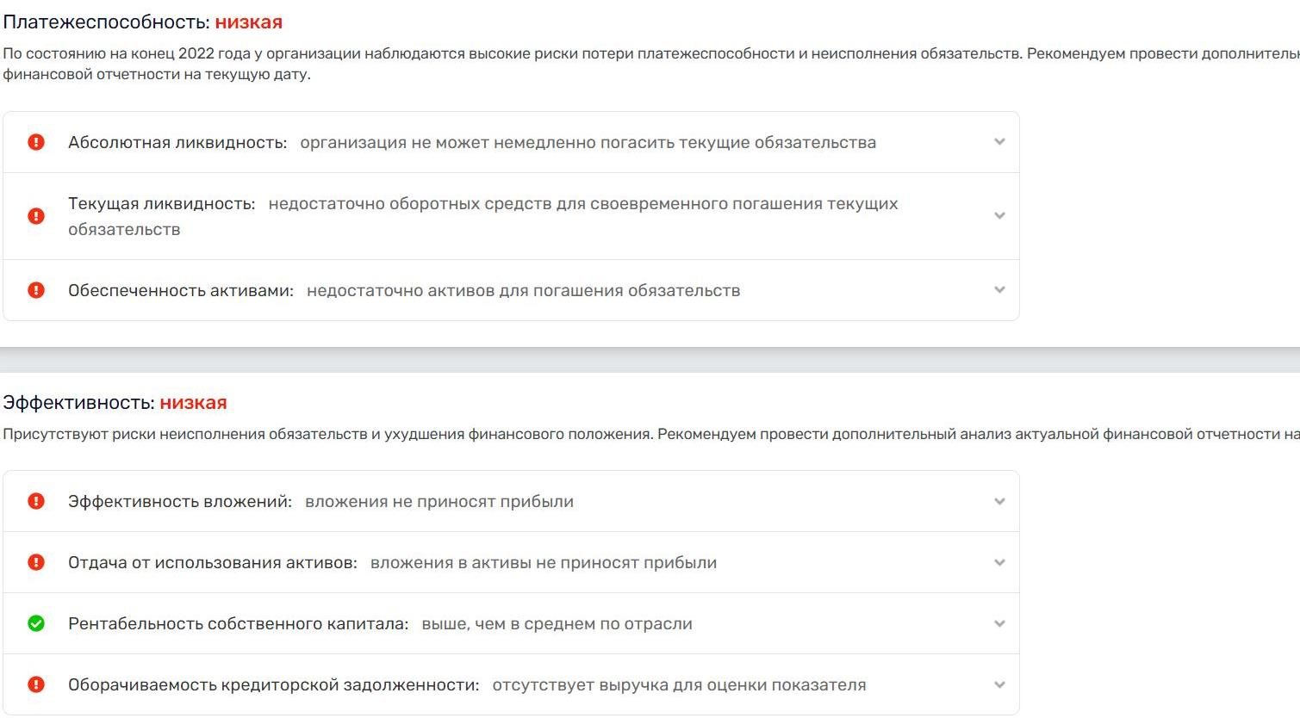Expand the Эффективность вложений row chevron
The height and width of the screenshot is (718, 1300).
click(x=999, y=501)
